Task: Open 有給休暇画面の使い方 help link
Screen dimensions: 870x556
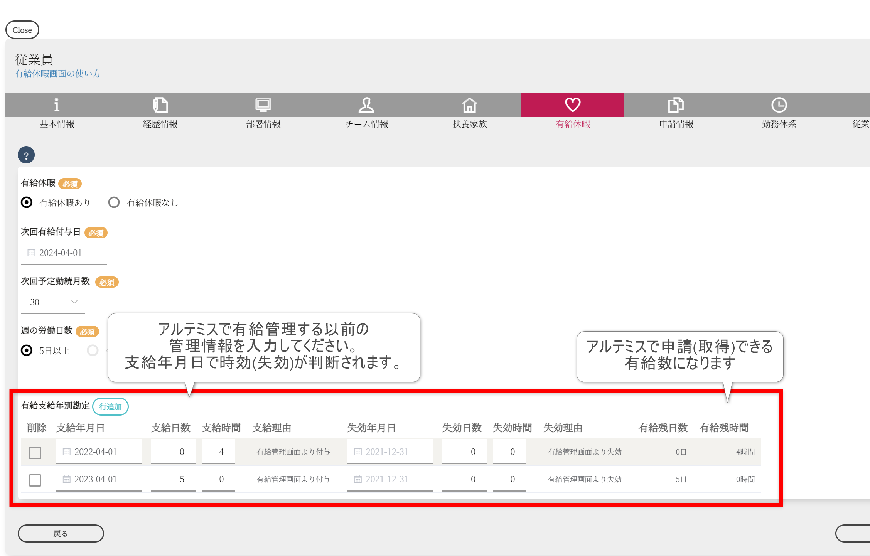Action: [x=58, y=73]
